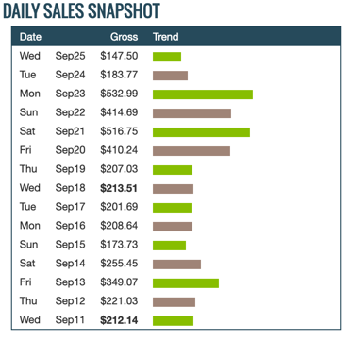
Task: Click the Thu Sep12 date cell
Action: tap(52, 301)
